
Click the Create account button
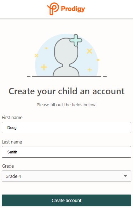tap(66, 200)
